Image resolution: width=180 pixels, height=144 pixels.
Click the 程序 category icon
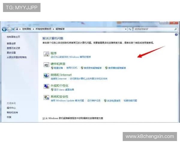coord(46,54)
